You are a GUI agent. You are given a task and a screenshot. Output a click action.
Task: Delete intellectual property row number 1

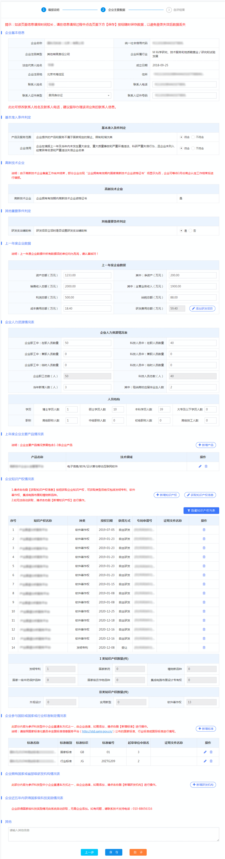204,529
